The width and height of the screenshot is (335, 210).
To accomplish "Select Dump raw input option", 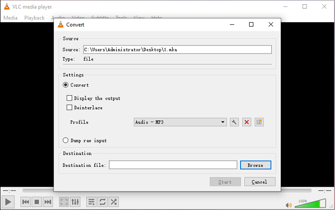I will (65, 140).
